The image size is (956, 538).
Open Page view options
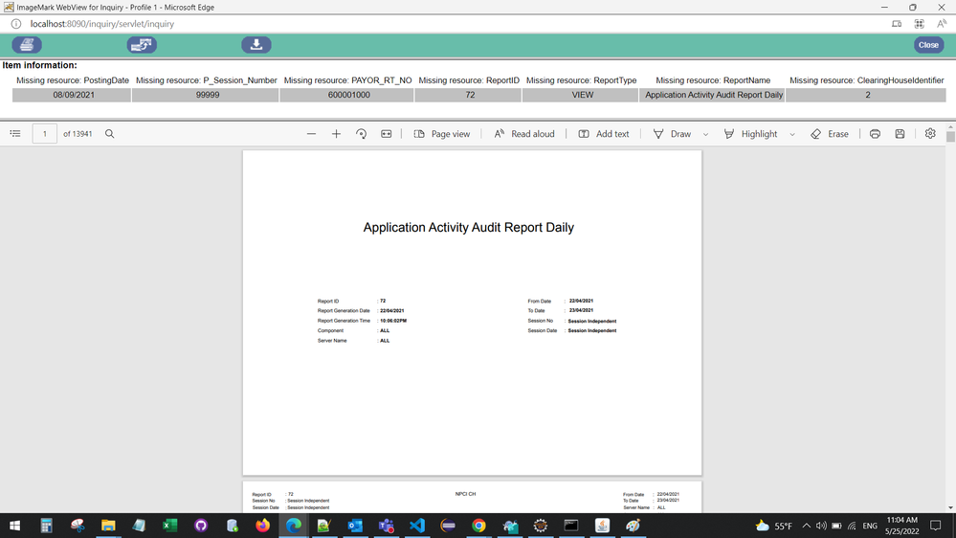tap(442, 134)
